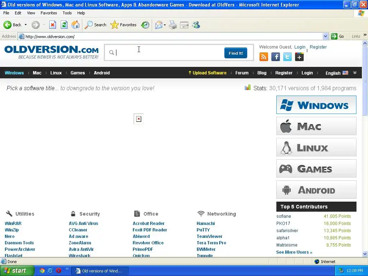Click the large Windows platform button
The width and height of the screenshot is (368, 276).
[x=316, y=105]
